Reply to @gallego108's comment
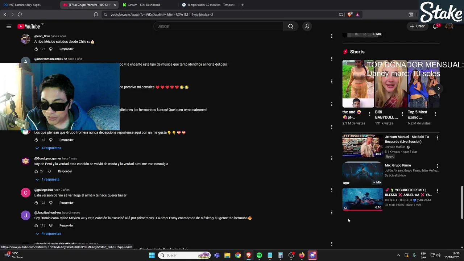Image resolution: width=464 pixels, height=261 pixels. 66,203
